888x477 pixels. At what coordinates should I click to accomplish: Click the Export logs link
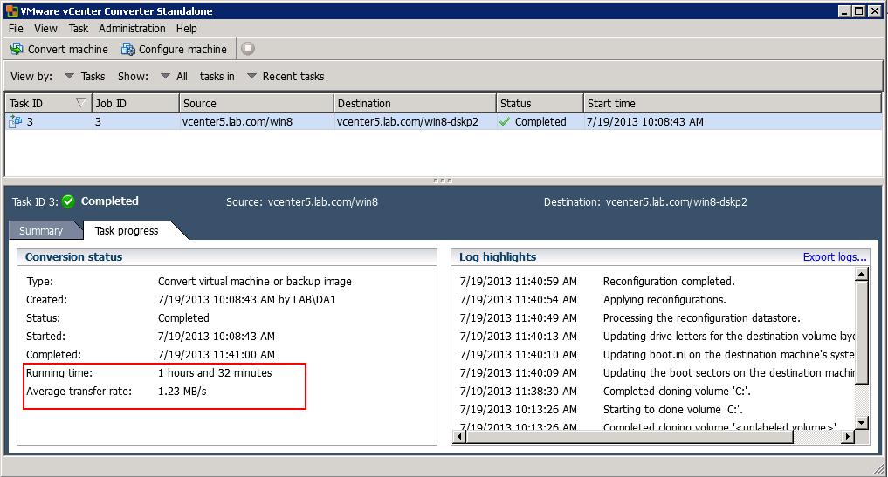point(834,257)
